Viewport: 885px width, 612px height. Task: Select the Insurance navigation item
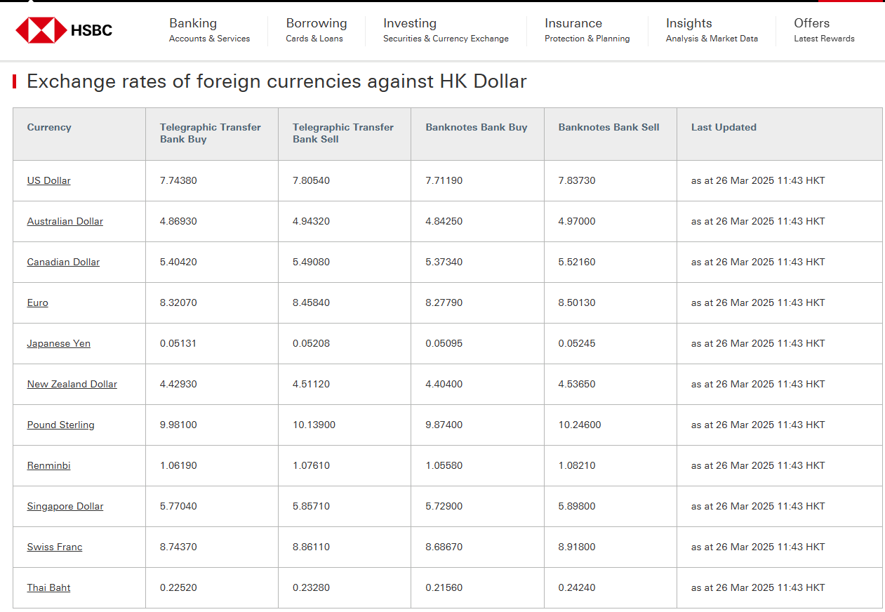pyautogui.click(x=587, y=30)
